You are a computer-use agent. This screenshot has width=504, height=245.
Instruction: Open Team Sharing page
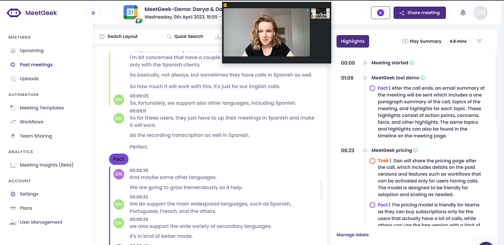36,136
